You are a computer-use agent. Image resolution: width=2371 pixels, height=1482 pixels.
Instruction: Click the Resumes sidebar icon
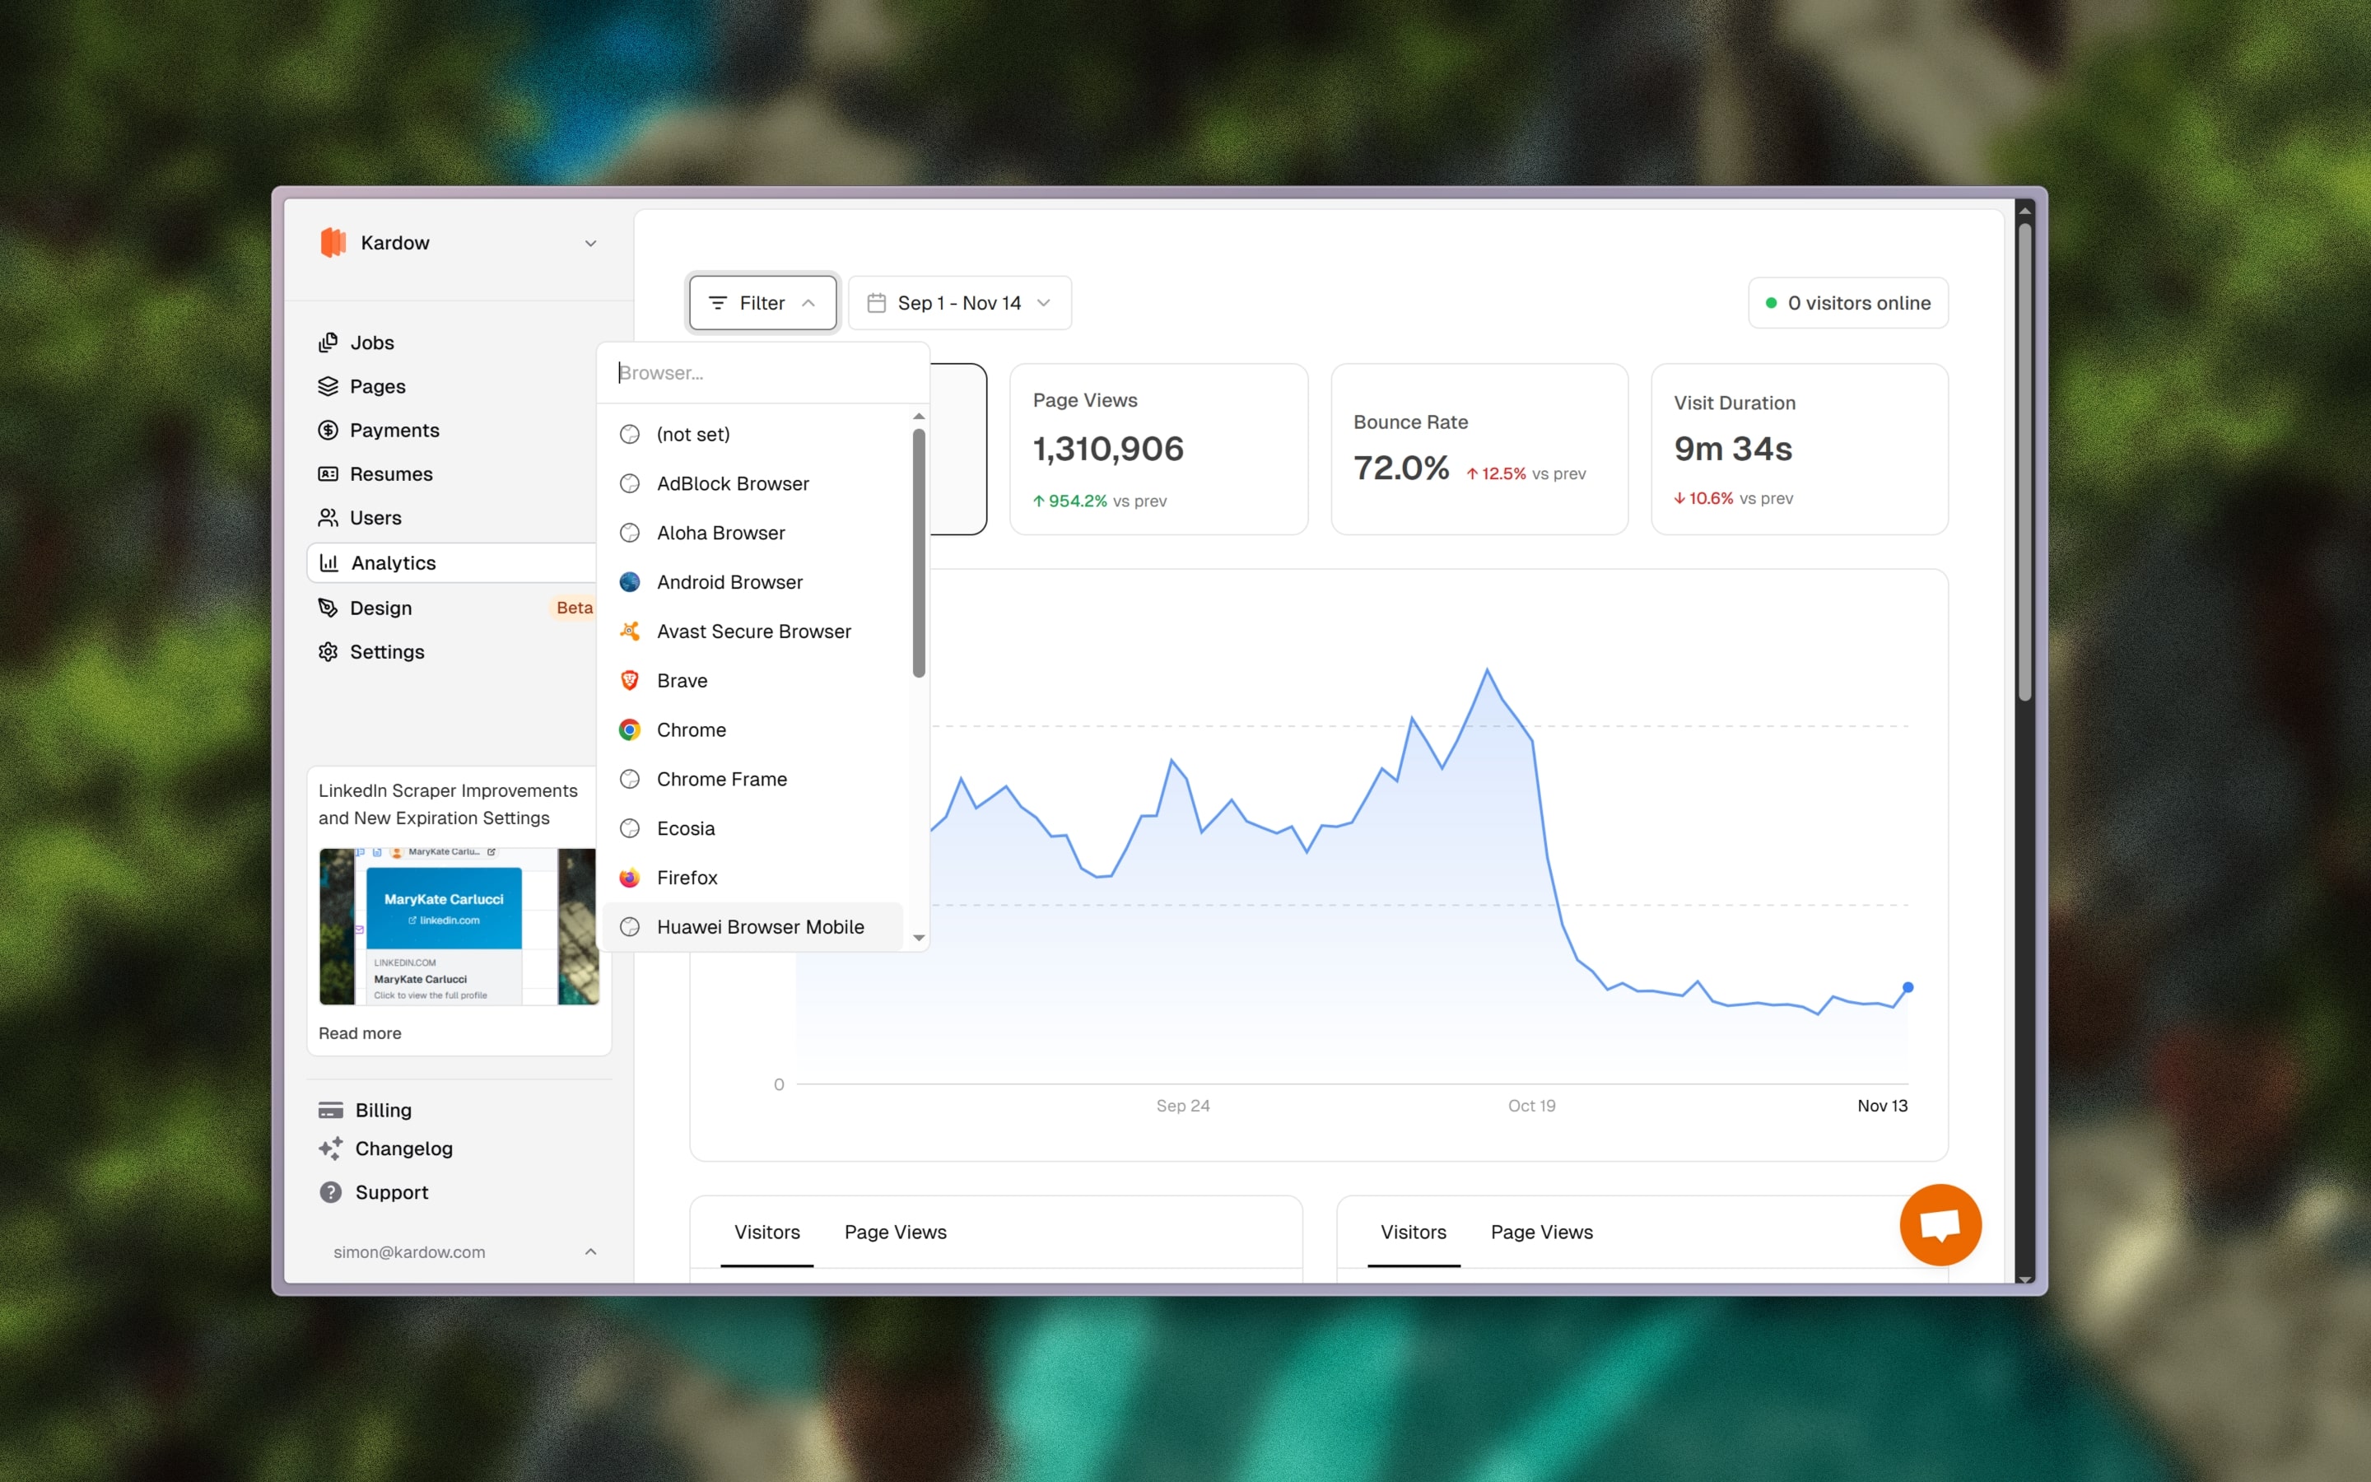[x=328, y=473]
